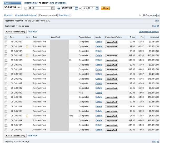Check the Held payment row checkbox
Image resolution: width=174 pixels, height=143 pixels.
click(6, 93)
